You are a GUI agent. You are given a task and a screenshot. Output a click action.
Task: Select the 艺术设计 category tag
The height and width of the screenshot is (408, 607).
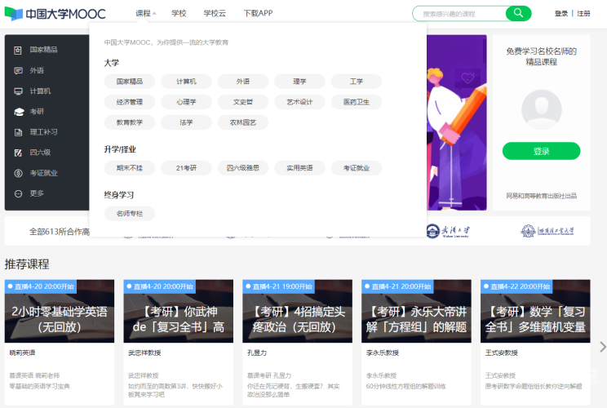(x=299, y=102)
